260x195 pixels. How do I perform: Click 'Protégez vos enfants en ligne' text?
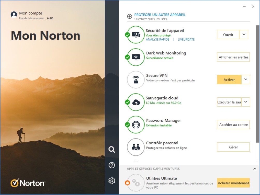[167, 148]
